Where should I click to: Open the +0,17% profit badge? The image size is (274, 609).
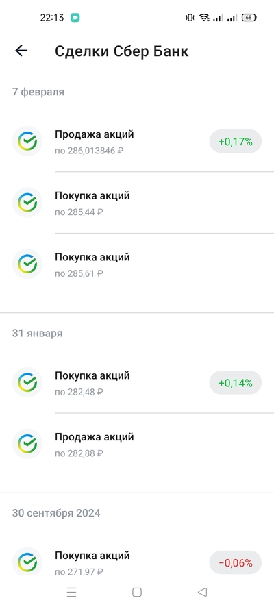[x=235, y=141]
